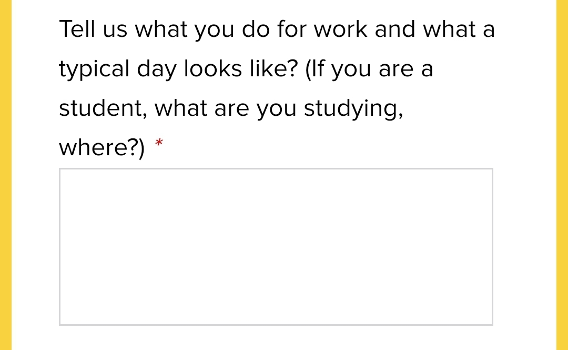
Task: Click the top border of the text area
Action: point(276,168)
